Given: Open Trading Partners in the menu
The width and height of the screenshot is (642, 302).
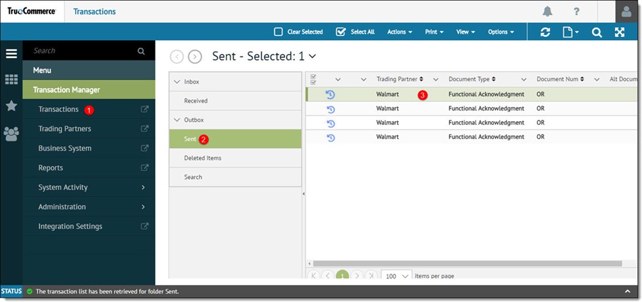Looking at the screenshot, I should coord(65,129).
